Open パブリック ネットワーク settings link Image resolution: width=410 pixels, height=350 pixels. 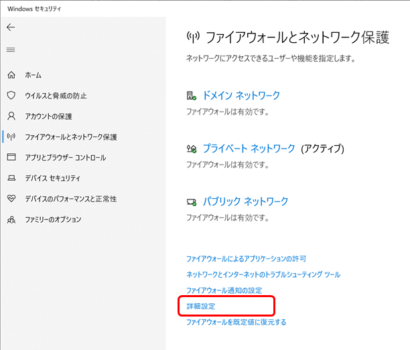point(245,201)
